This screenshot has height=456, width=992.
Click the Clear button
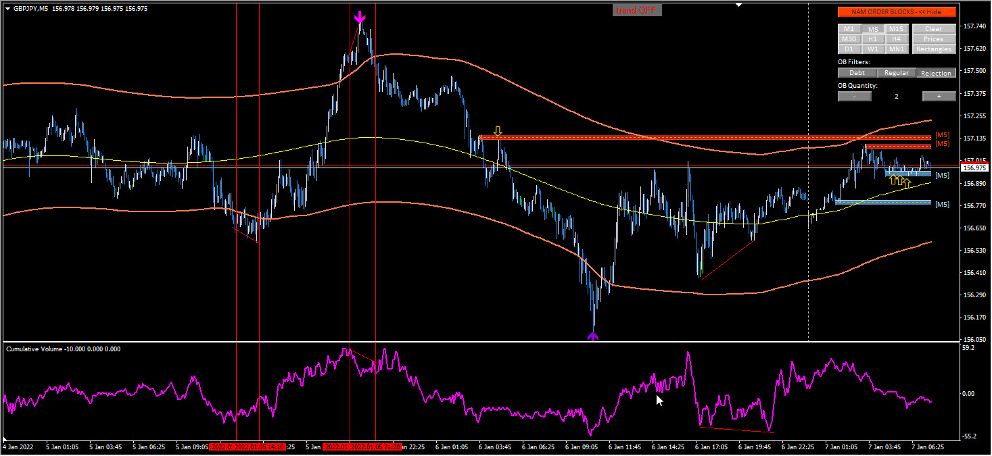tap(934, 29)
